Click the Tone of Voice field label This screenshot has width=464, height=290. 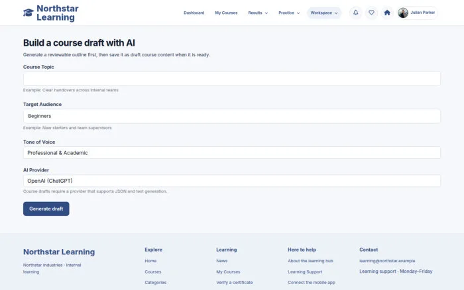tap(39, 142)
